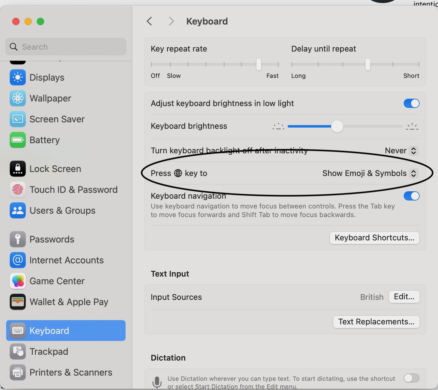Image resolution: width=438 pixels, height=390 pixels.
Task: Select Touch ID & Password label
Action: tap(74, 189)
